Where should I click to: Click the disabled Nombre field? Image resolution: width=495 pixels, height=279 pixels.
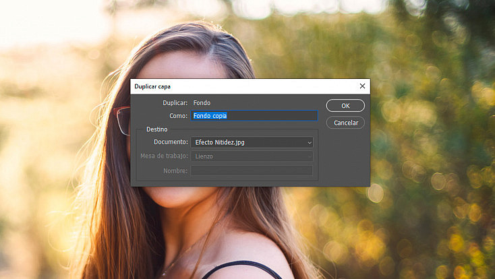(x=252, y=170)
